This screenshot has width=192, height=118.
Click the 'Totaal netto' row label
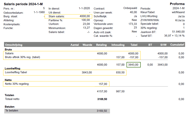click(12, 99)
